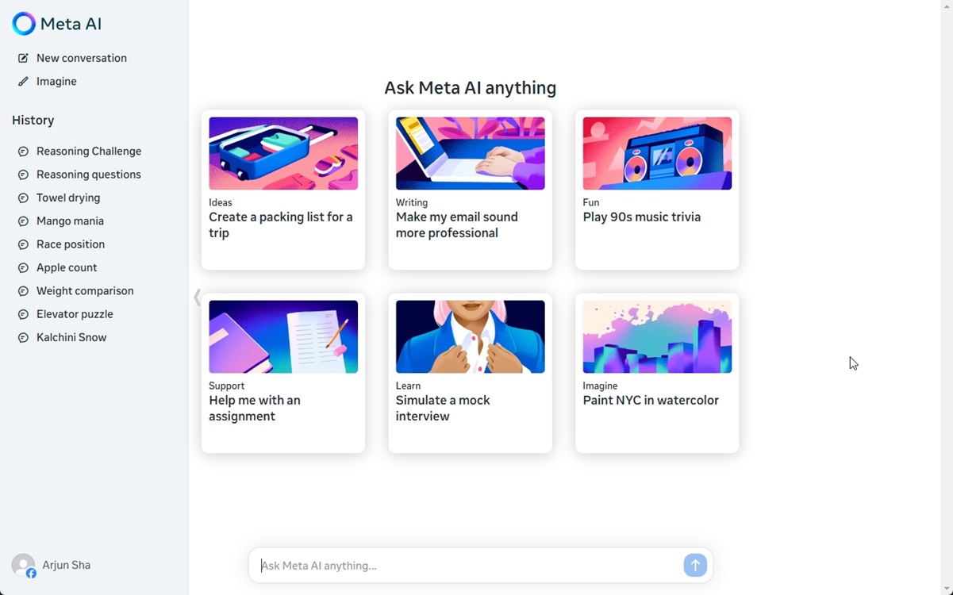
Task: Open a new conversation
Action: [81, 57]
